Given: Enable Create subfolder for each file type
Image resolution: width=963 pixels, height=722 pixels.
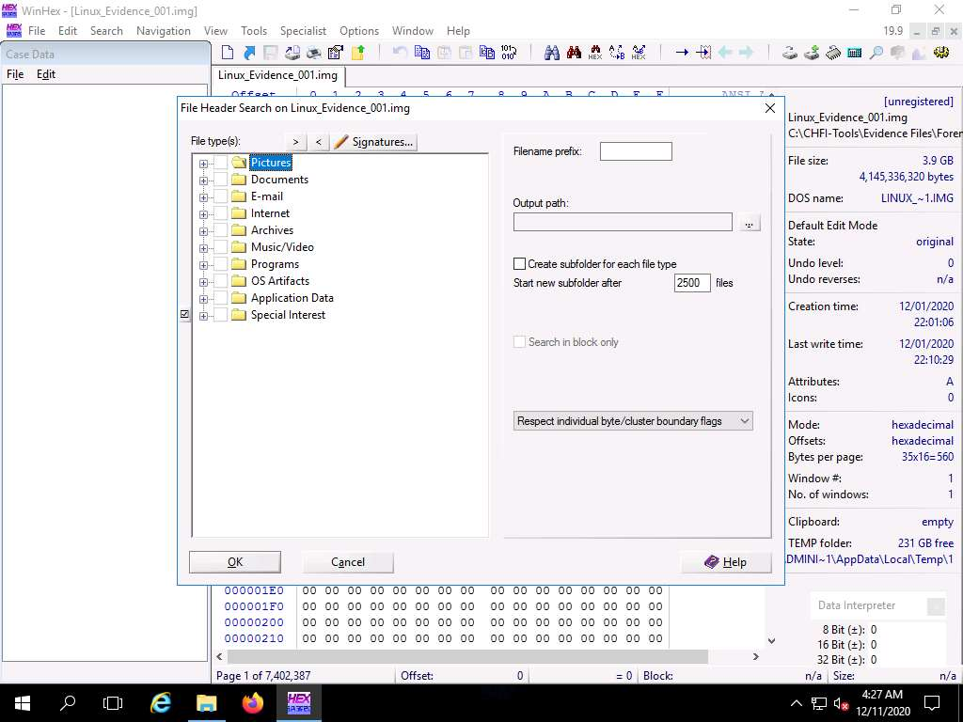Looking at the screenshot, I should point(519,264).
